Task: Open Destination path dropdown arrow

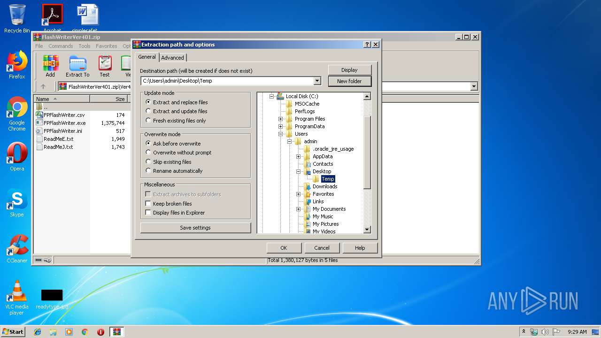Action: (317, 81)
